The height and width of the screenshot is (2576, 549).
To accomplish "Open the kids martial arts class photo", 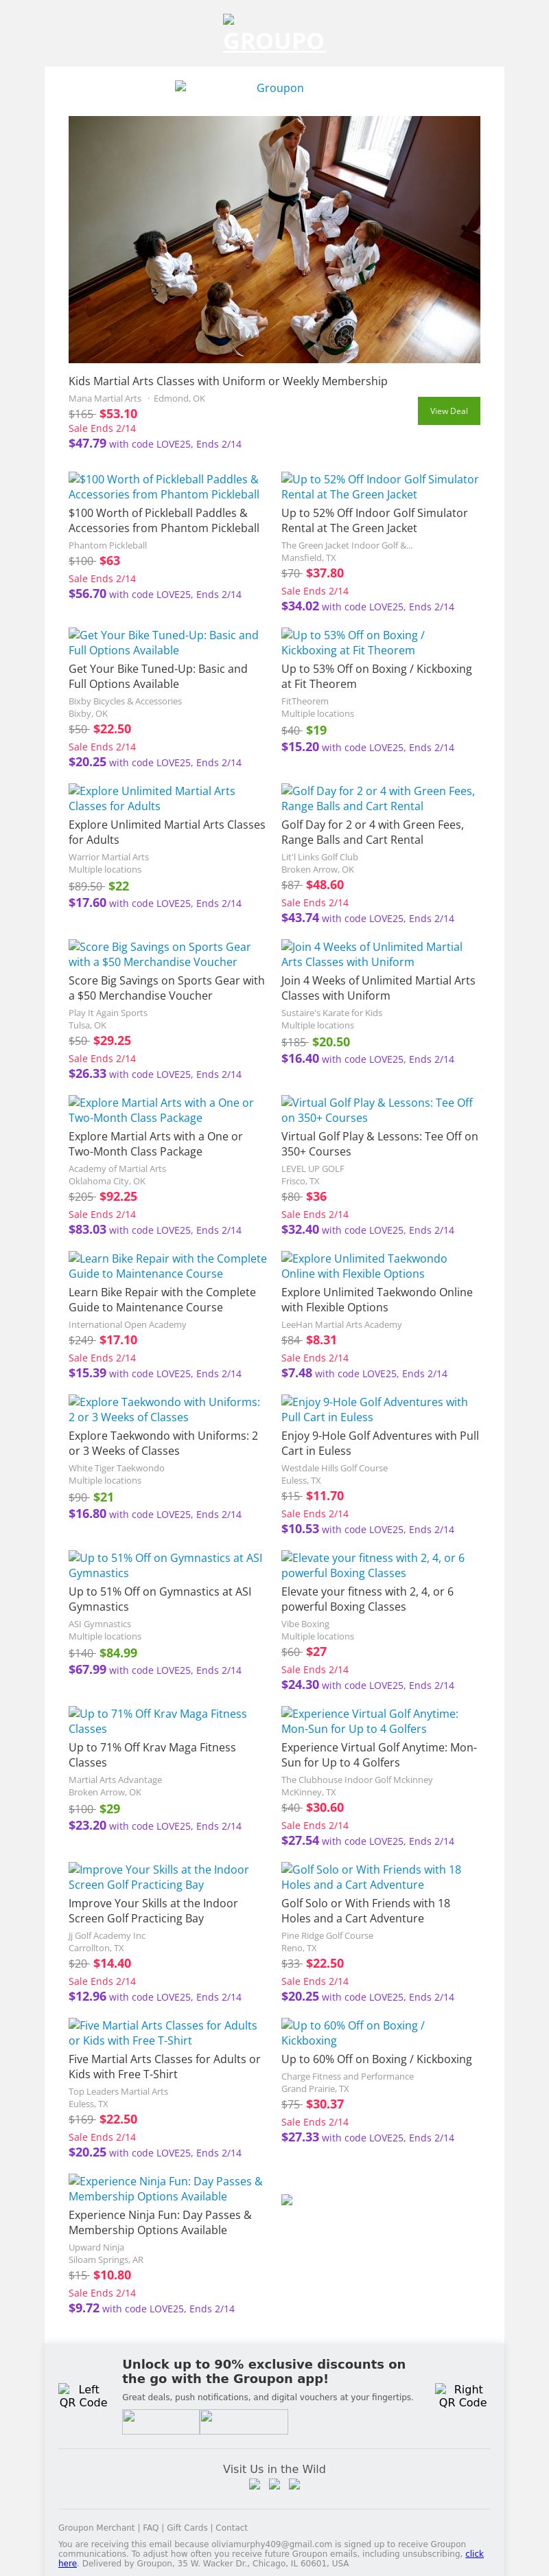I will point(274,239).
